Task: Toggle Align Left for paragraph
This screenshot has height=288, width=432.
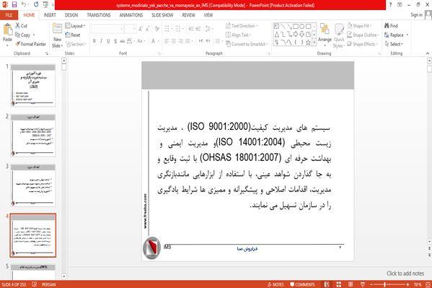Action: pos(167,41)
